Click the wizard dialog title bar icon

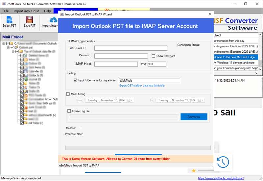[x=62, y=14]
